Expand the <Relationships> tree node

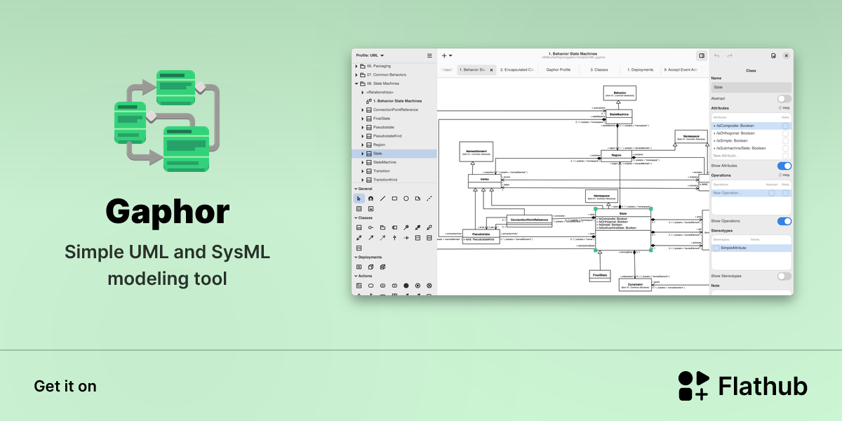click(363, 92)
